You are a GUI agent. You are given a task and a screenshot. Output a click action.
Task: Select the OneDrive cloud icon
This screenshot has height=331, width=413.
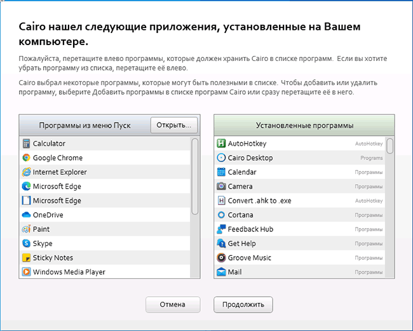tap(26, 215)
